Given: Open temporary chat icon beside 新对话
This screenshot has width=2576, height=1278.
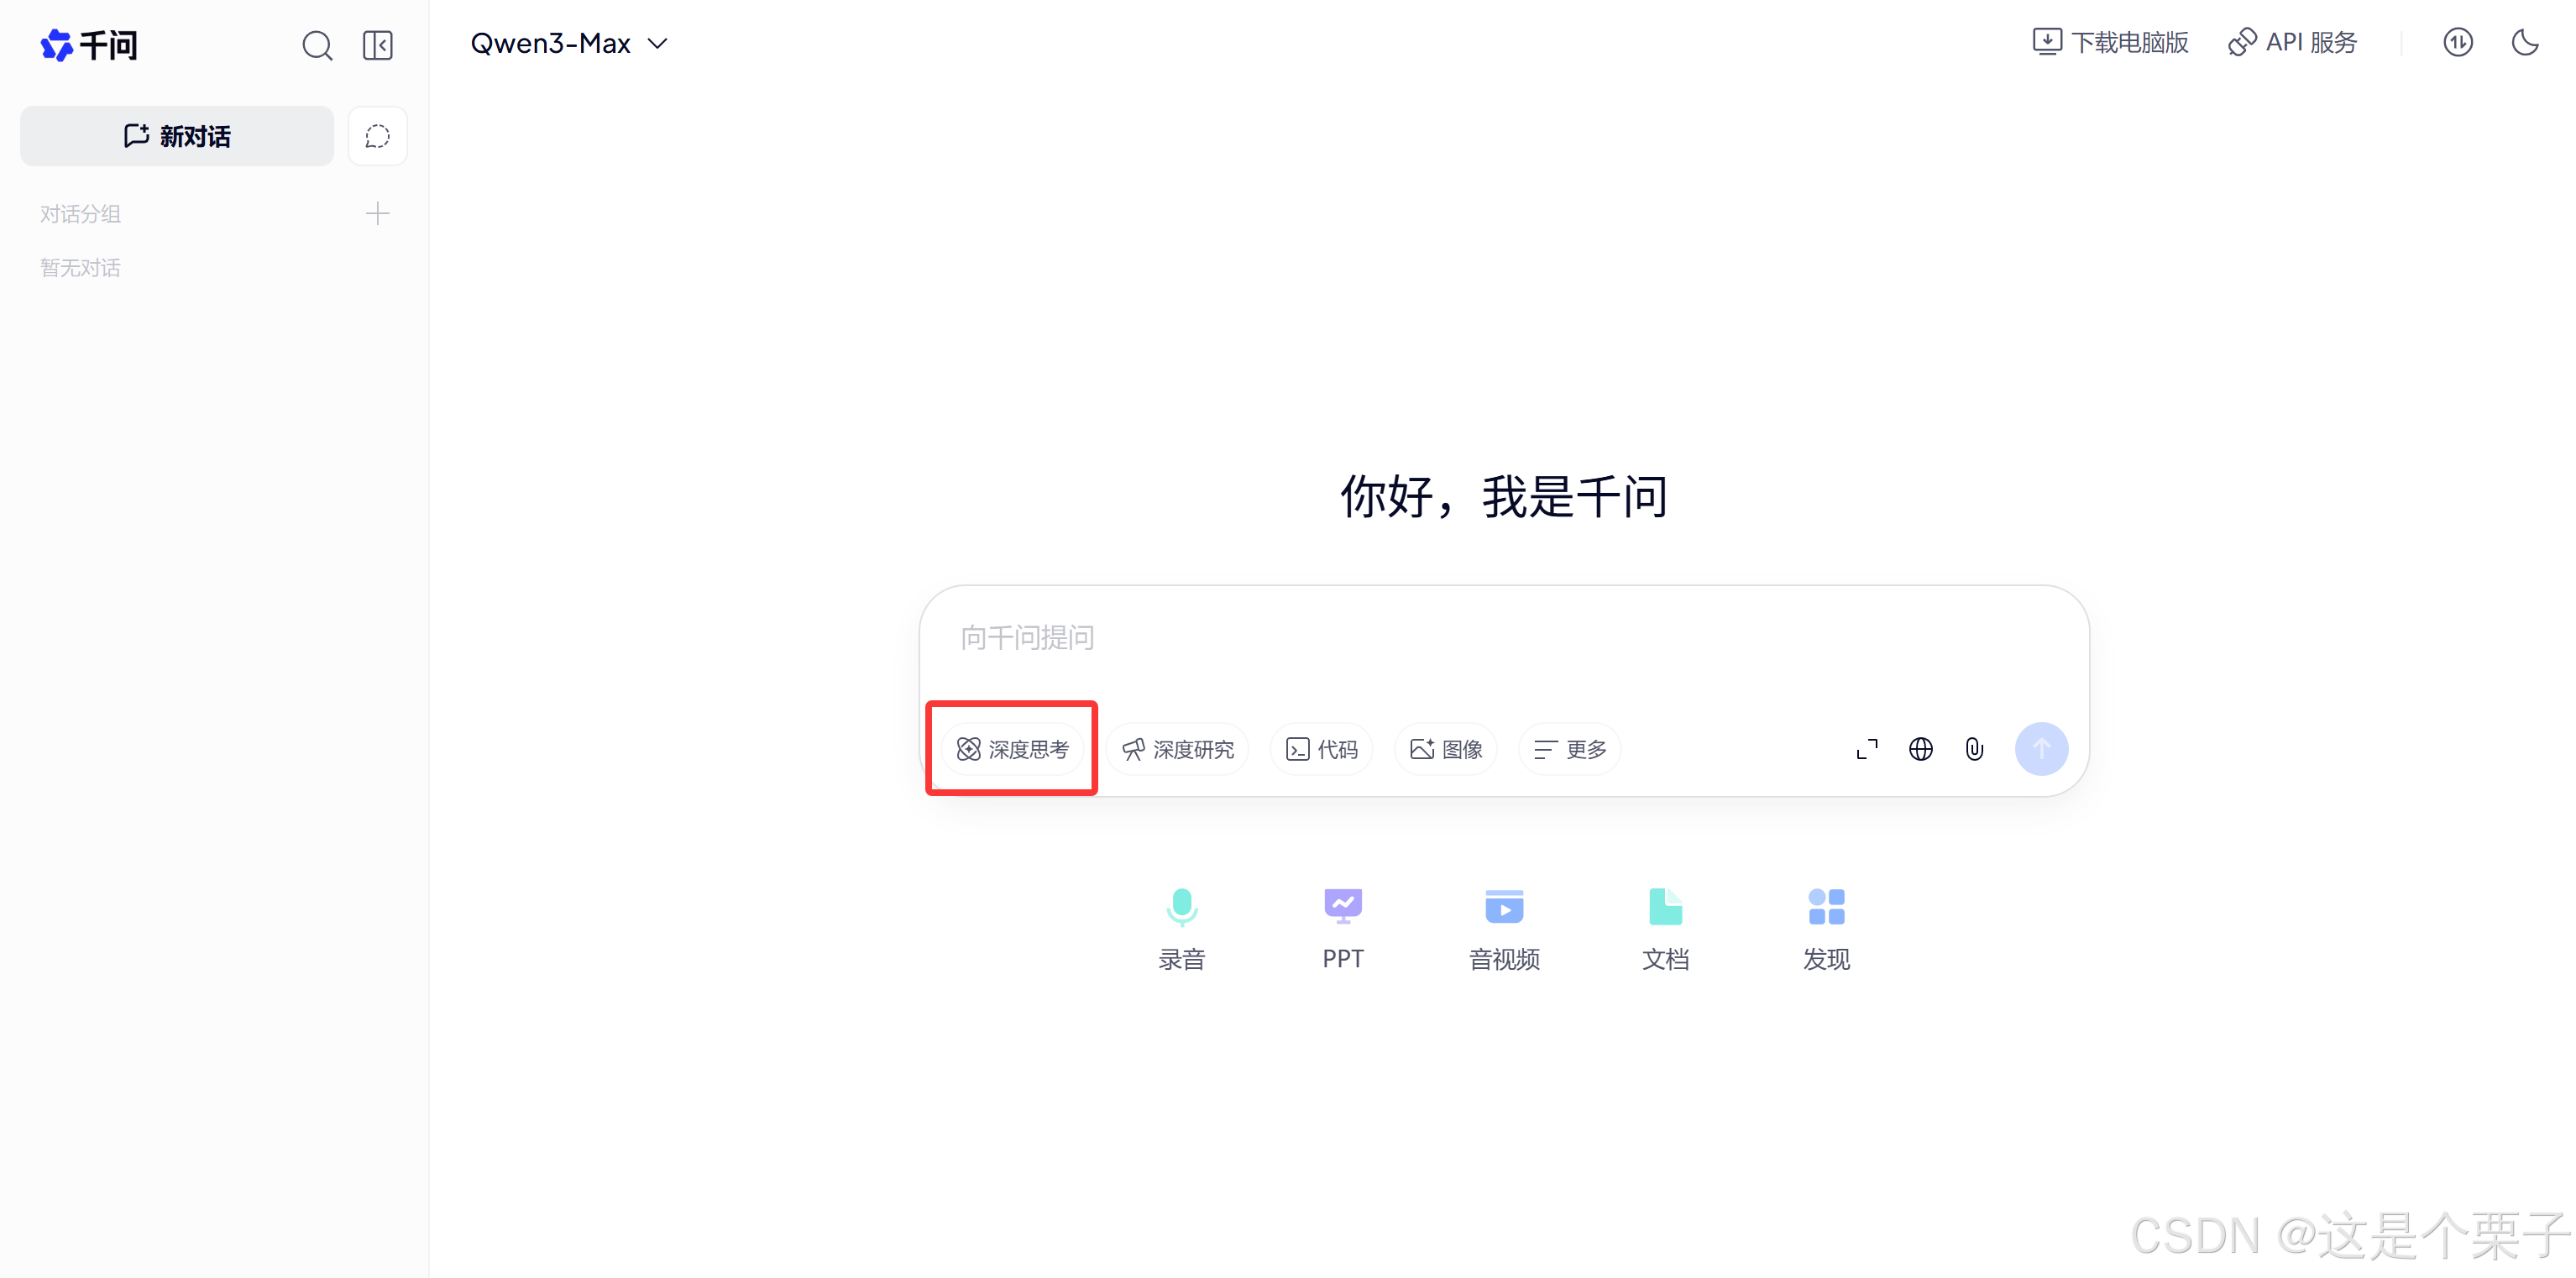Looking at the screenshot, I should tap(378, 136).
